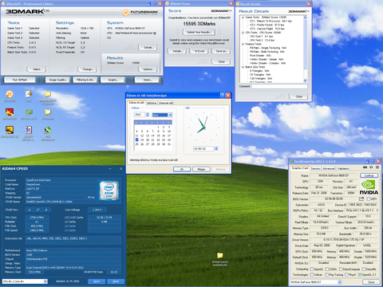
Task: Click the analog clock in the date dialog
Action: [203, 127]
